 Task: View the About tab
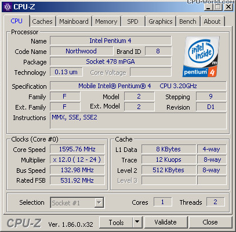click(x=212, y=21)
